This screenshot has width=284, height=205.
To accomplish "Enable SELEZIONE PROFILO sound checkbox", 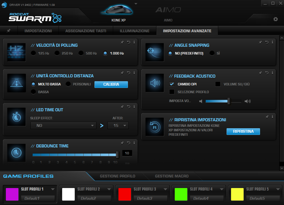I will (172, 92).
